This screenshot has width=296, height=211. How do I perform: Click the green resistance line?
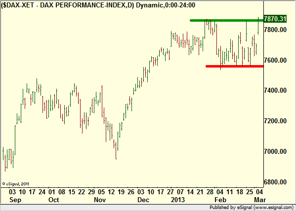226,20
